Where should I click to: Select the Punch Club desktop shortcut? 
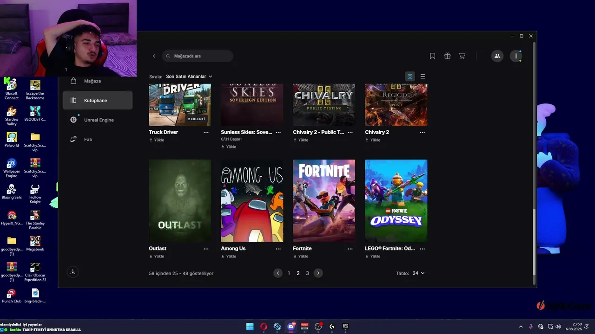[12, 295]
